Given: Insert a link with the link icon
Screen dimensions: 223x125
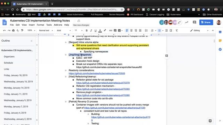Looking at the screenshot, I should pos(110,31).
